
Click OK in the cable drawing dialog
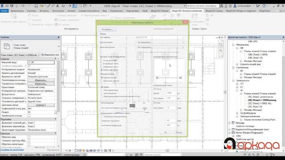165,132
